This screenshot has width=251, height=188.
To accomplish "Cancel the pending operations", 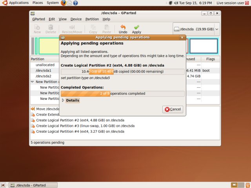I will click(173, 109).
